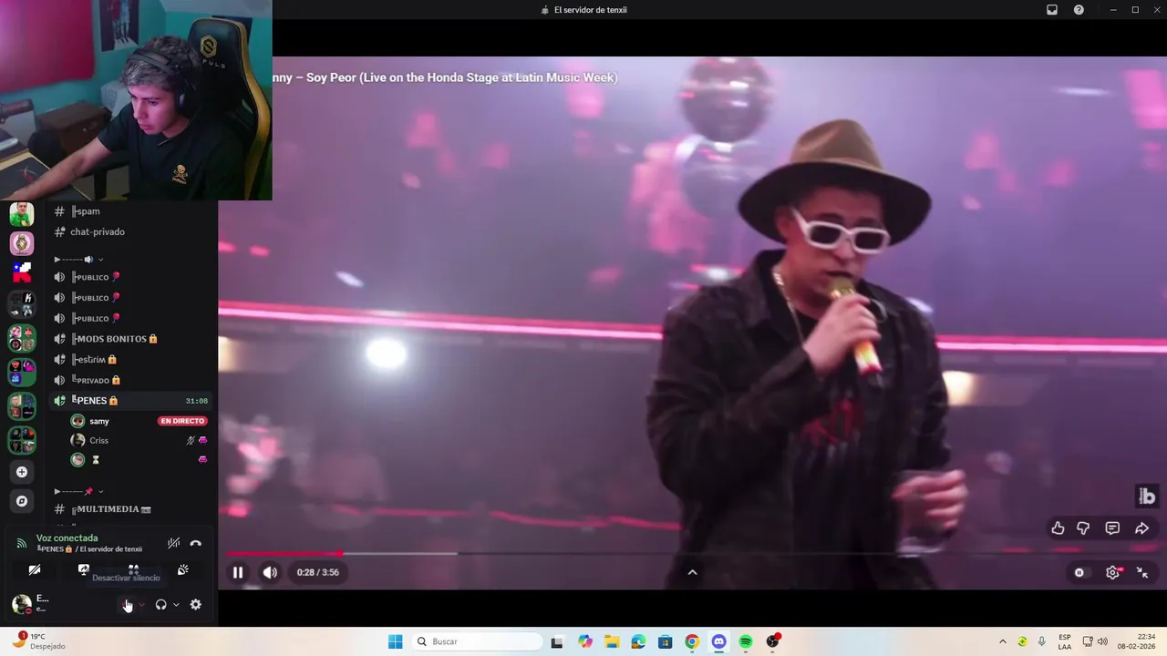Dislike the video with thumbs-down icon

(x=1083, y=528)
